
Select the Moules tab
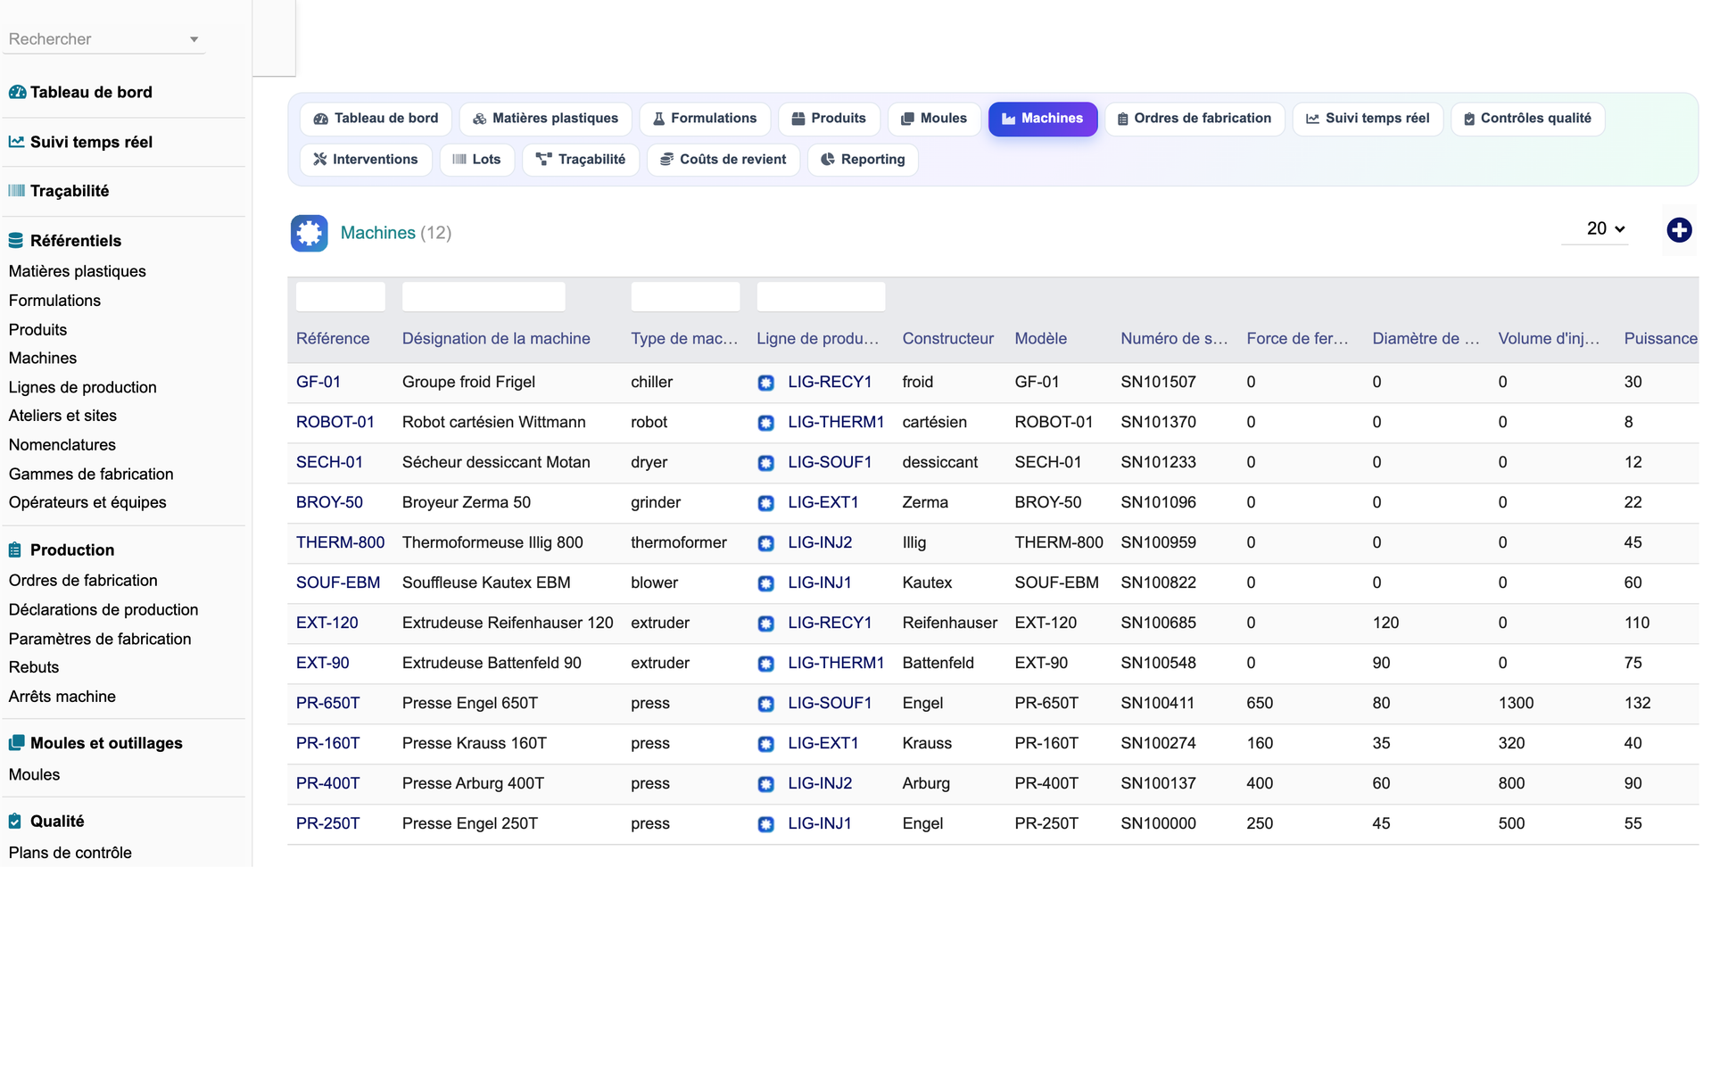click(934, 119)
